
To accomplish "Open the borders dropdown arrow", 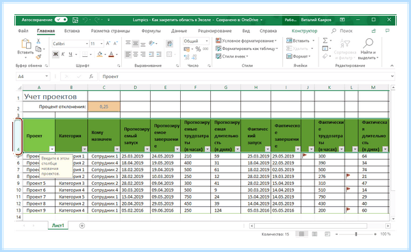I will point(90,55).
